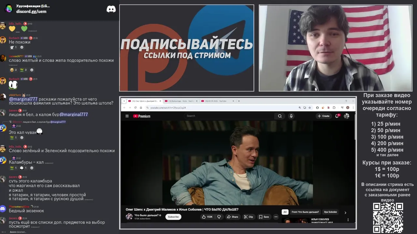The height and width of the screenshot is (234, 417).
Task: Open browser extensions puzzle icon
Action: (334, 108)
